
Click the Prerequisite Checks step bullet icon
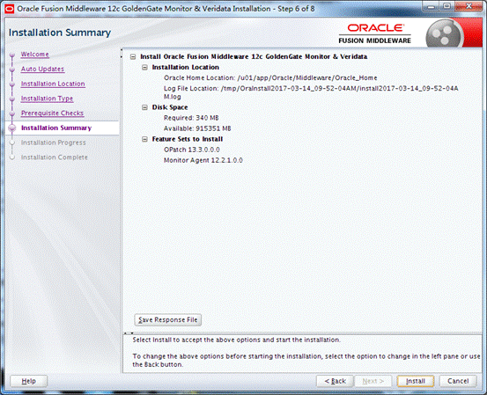12,113
